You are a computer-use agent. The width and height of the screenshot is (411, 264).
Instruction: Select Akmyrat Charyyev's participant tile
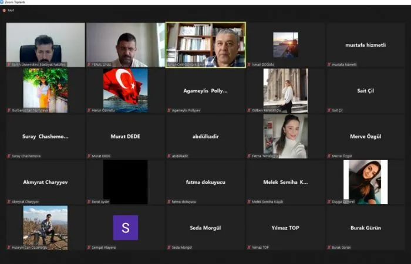45,182
